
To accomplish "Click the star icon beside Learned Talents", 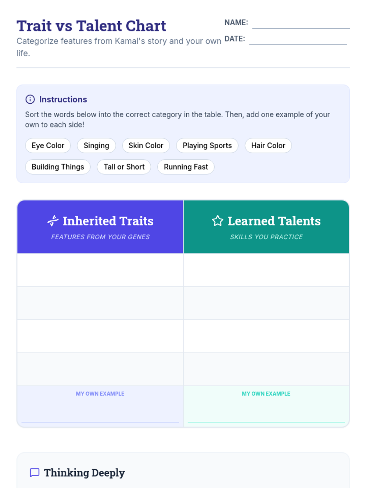I will (218, 221).
